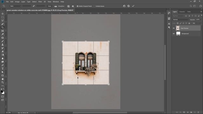Image resolution: width=203 pixels, height=114 pixels.
Task: Select the Rectangle shape tool
Action: coord(3,75)
